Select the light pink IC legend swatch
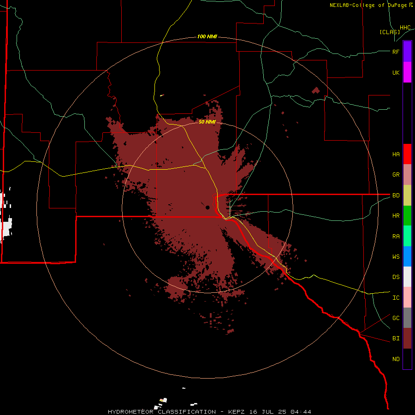 [407, 297]
